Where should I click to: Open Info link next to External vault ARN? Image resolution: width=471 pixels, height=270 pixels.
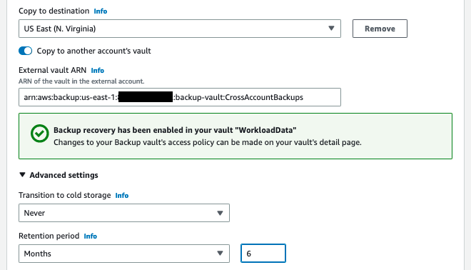tap(98, 70)
